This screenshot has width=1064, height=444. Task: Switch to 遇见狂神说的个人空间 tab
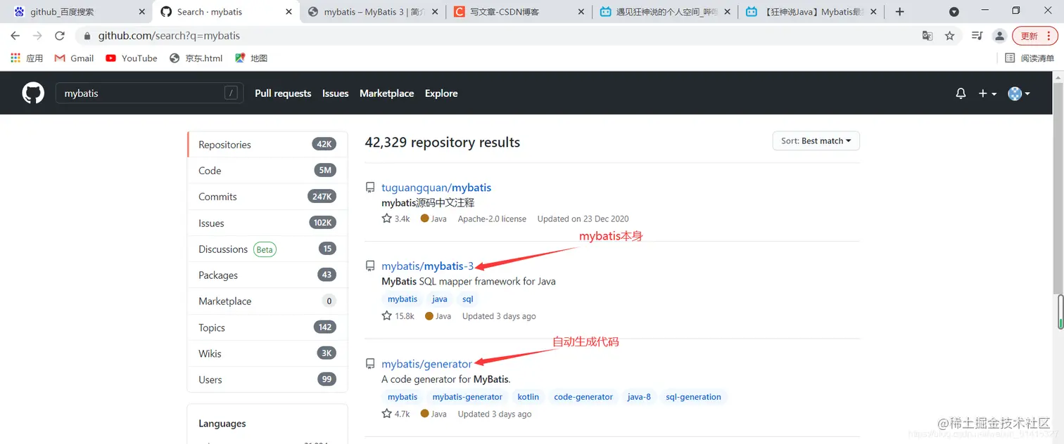pos(665,12)
